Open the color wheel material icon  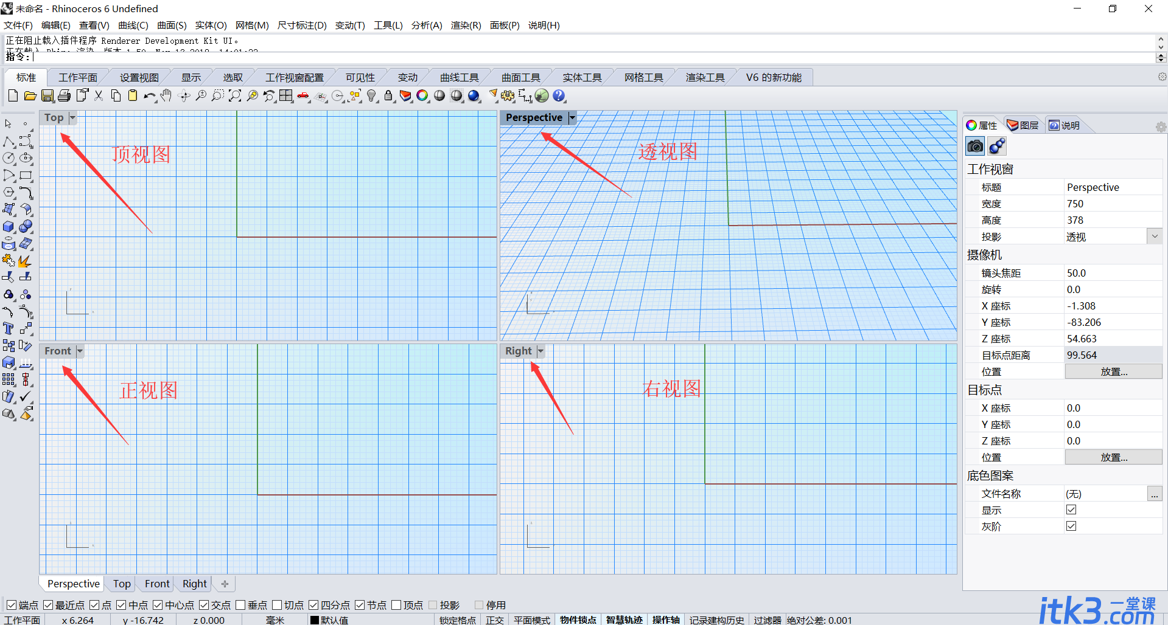(x=422, y=95)
